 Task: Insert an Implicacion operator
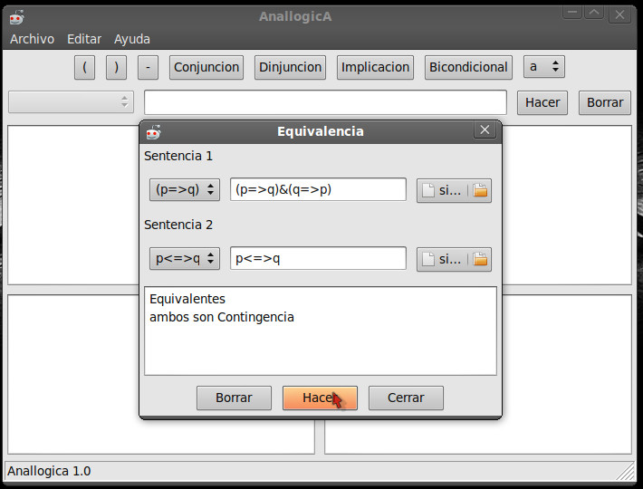375,67
